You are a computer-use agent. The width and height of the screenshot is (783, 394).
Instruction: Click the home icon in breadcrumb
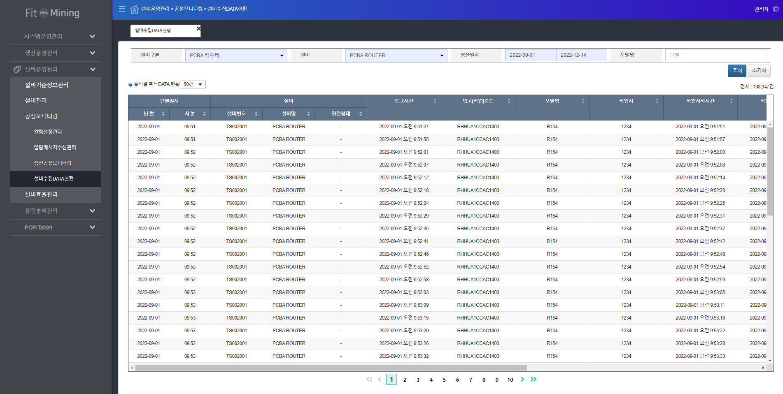134,9
